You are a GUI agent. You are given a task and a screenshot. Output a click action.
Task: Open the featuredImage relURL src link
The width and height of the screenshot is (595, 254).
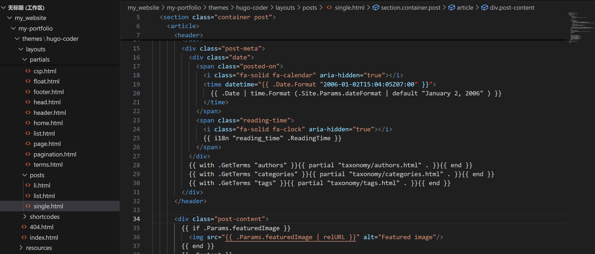coord(290,237)
